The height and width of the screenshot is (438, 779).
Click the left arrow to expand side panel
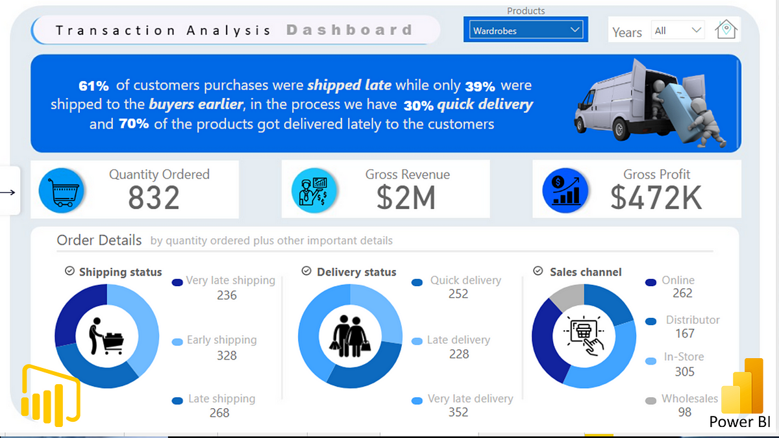click(9, 191)
